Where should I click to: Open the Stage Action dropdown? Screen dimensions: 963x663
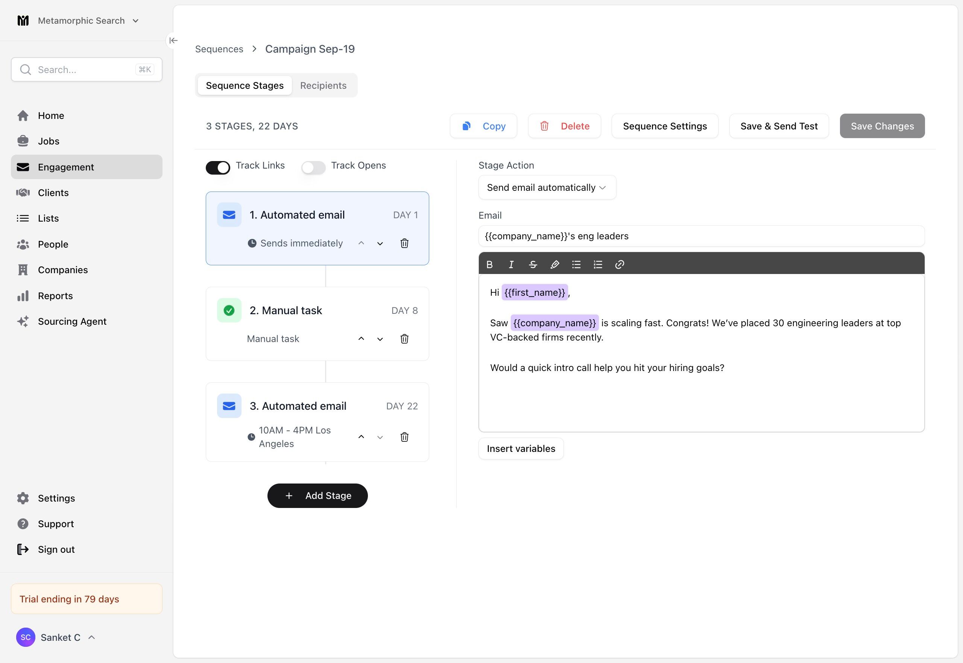[x=547, y=187]
